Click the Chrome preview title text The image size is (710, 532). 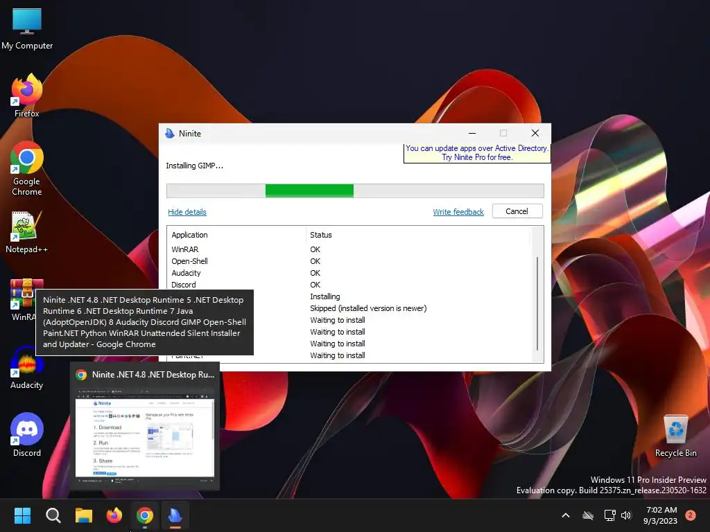[153, 375]
